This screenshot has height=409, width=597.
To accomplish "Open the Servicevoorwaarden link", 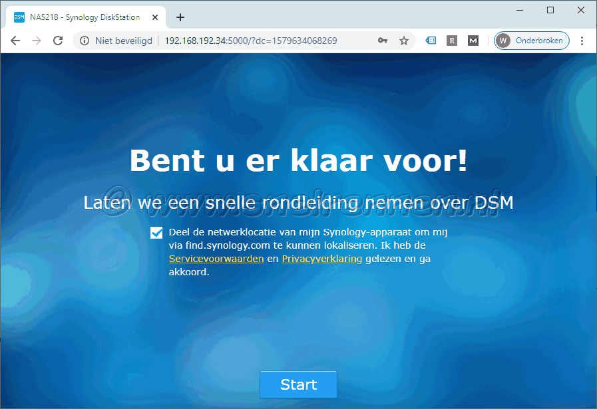I will tap(216, 259).
